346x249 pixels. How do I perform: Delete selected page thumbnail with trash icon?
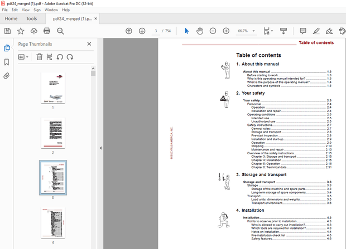click(40, 57)
